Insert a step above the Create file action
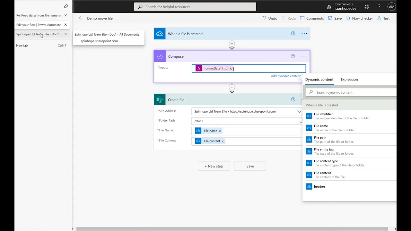 [232, 87]
